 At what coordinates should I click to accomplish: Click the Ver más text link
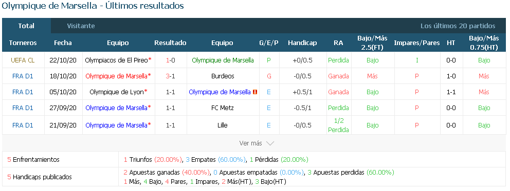click(251, 143)
